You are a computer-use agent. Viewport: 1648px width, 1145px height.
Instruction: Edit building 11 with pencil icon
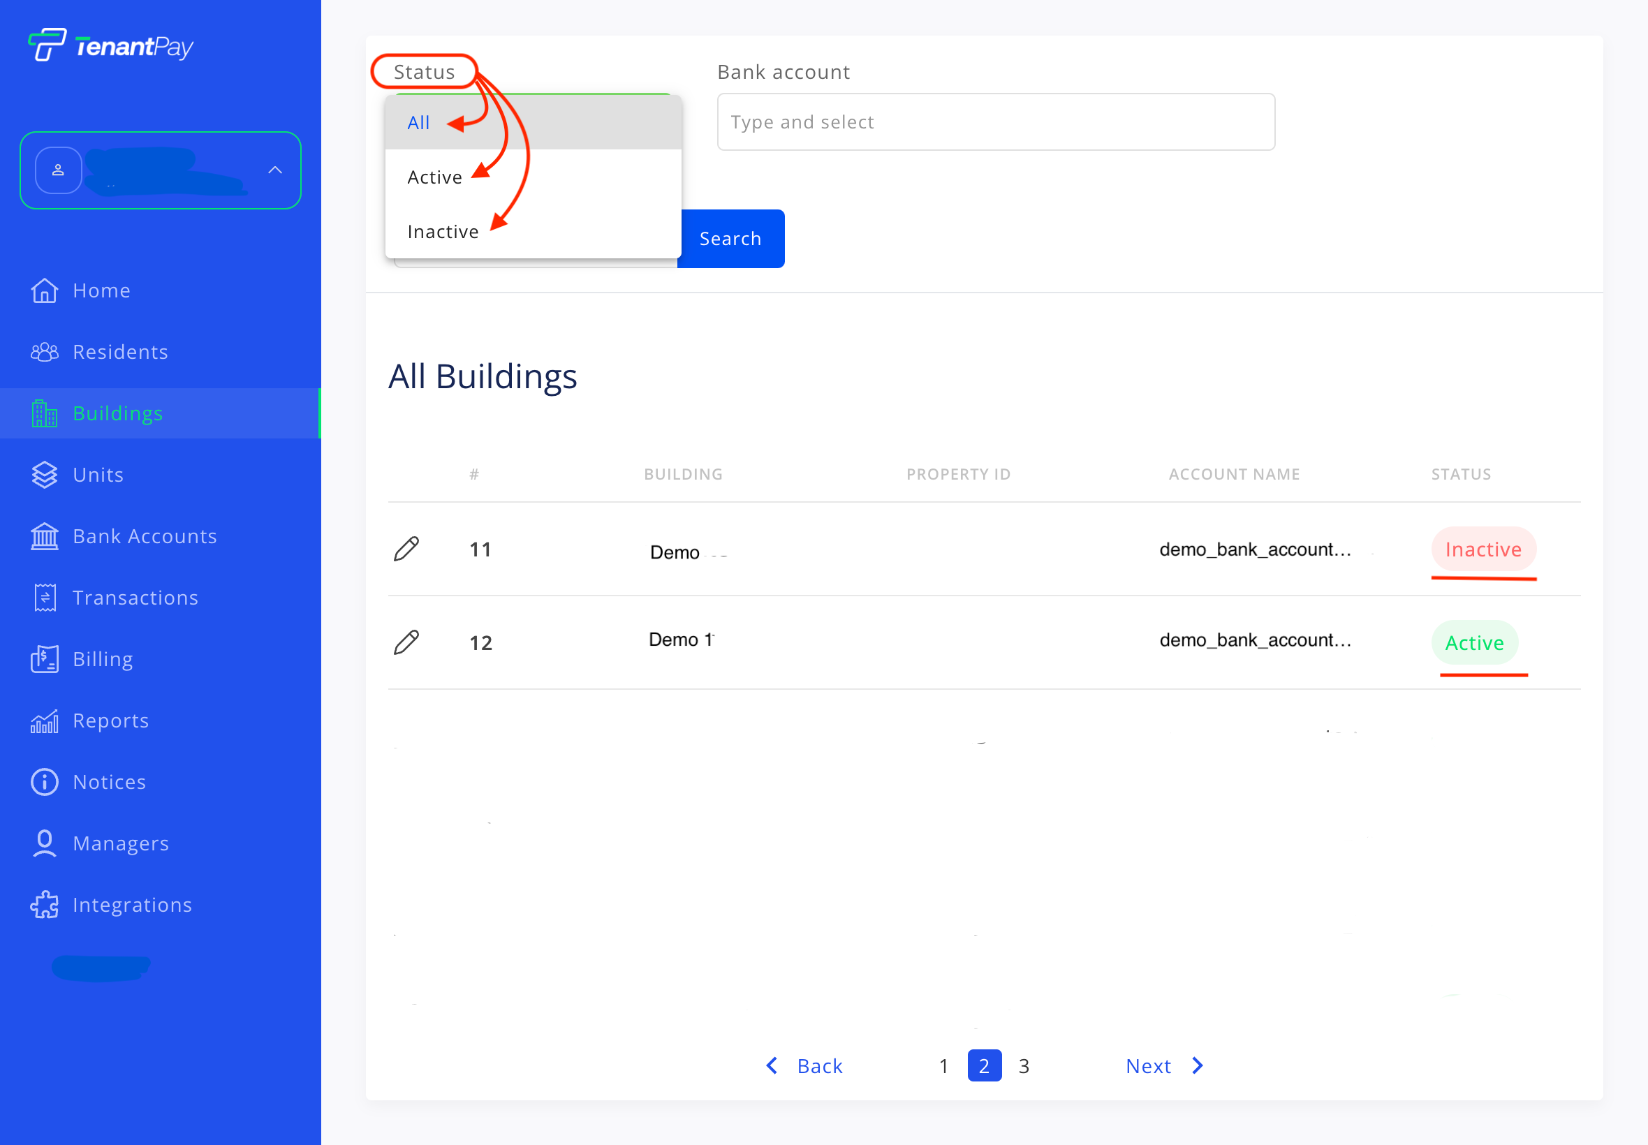pyautogui.click(x=406, y=549)
